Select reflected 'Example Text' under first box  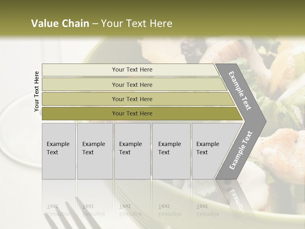pyautogui.click(x=58, y=210)
